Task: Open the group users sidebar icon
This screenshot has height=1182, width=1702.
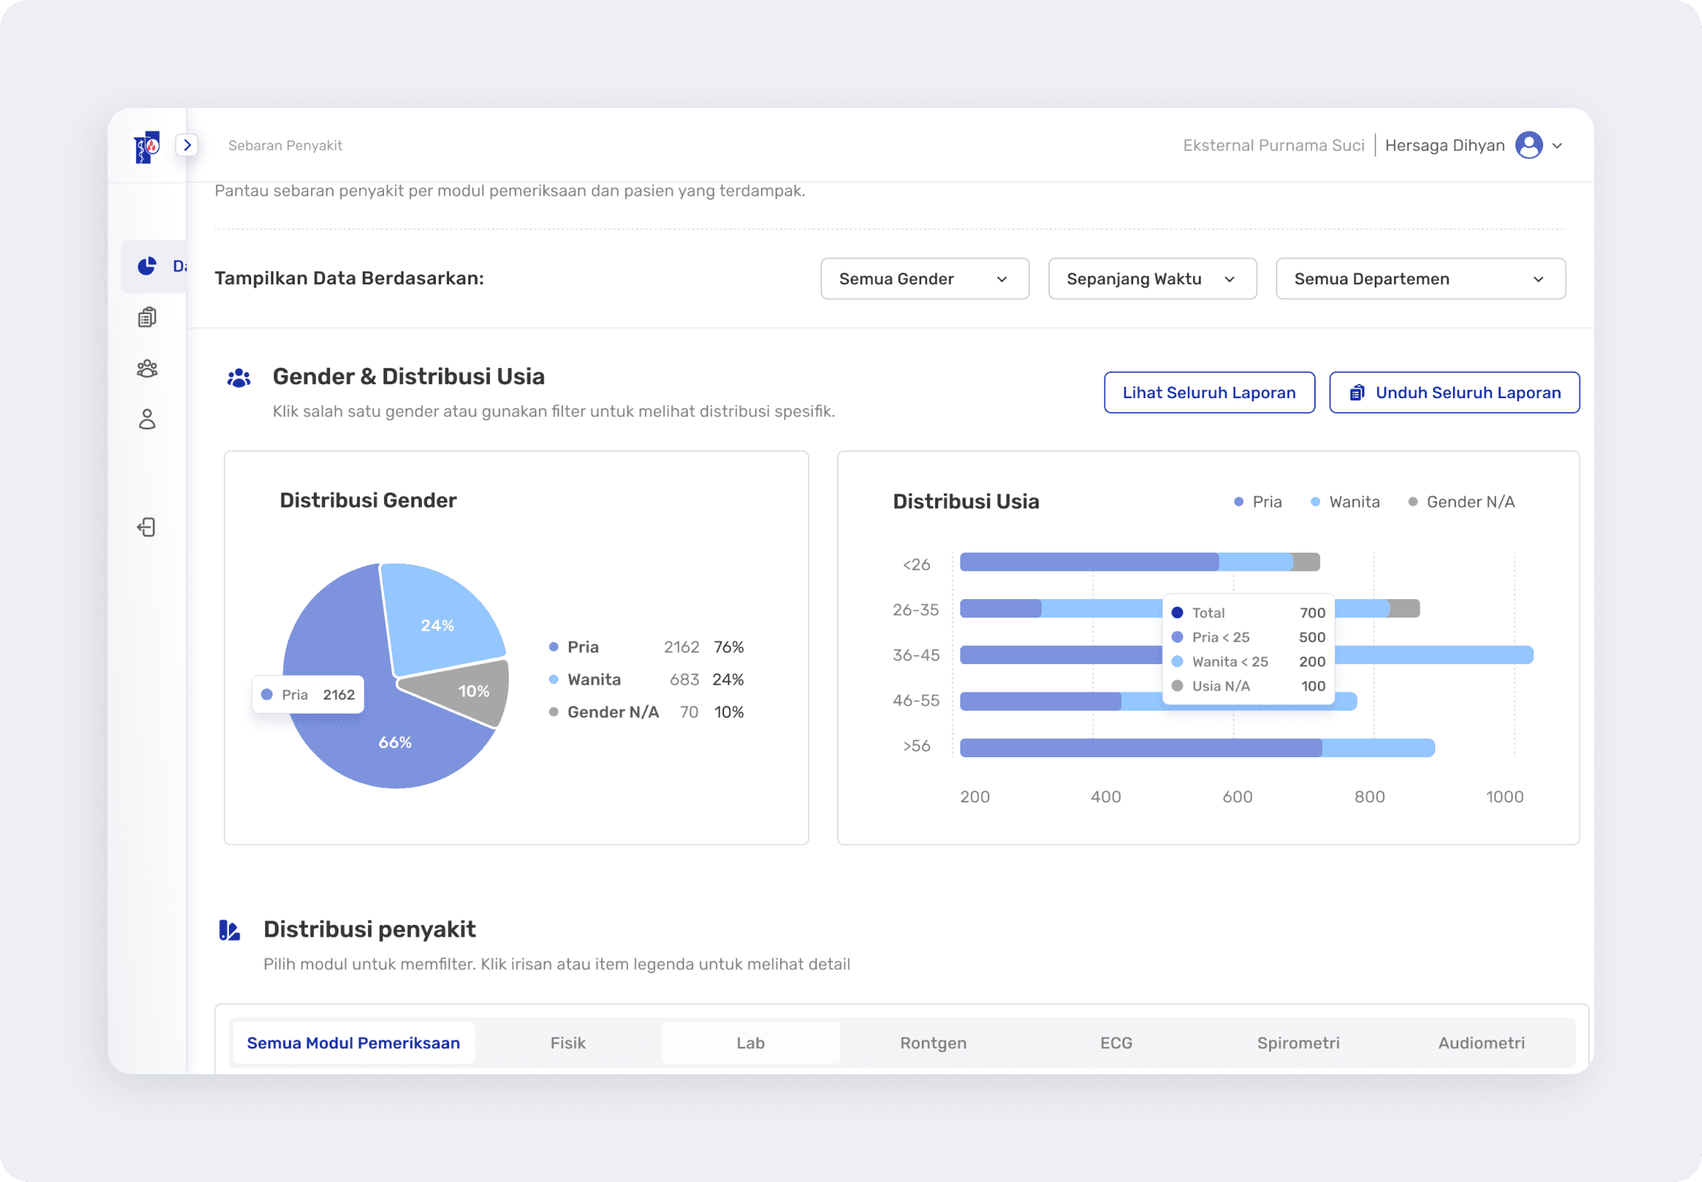Action: click(148, 368)
